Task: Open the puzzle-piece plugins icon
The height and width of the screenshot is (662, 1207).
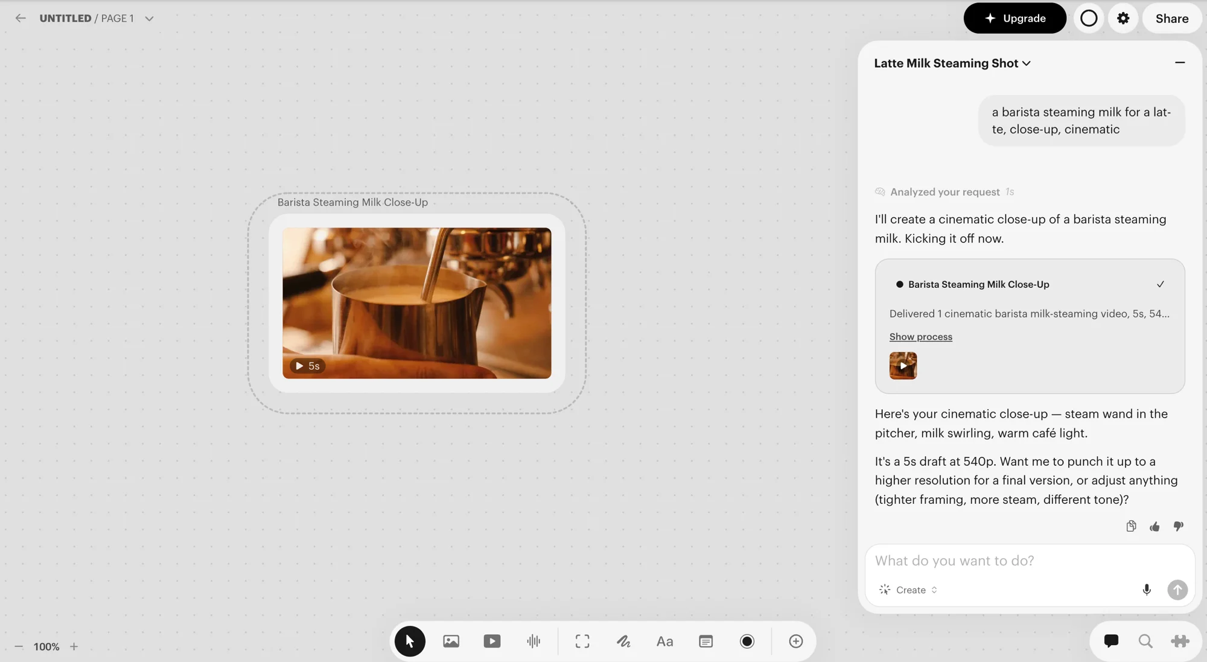Action: [x=1180, y=641]
